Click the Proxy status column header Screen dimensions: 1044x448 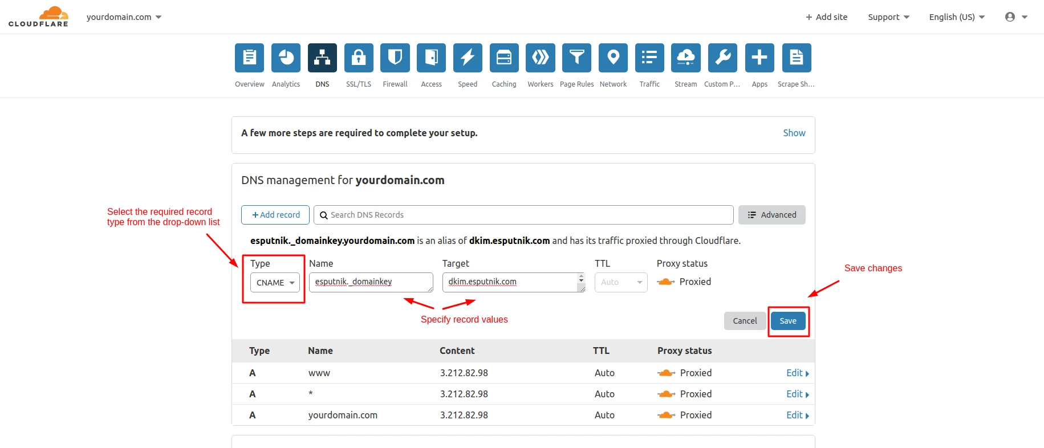tap(684, 351)
